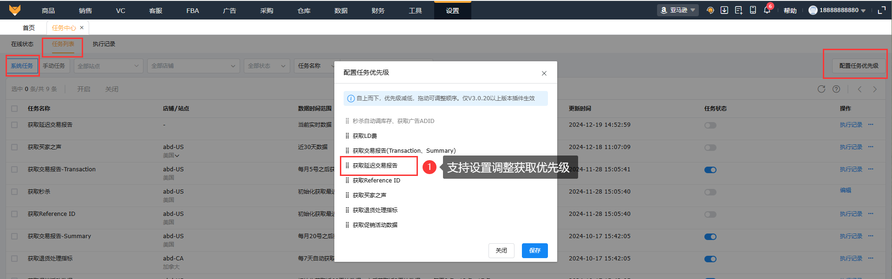
Task: Grab the drag handle beside 获取Reference ID in dialog
Action: 347,181
